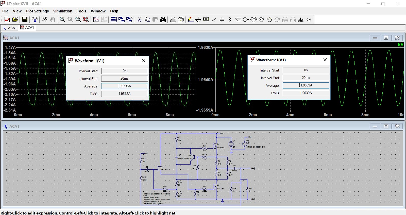Click the Zoom to Fit icon

coord(86,20)
